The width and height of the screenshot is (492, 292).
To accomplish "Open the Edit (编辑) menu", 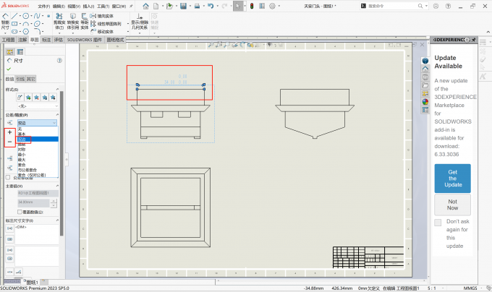I will click(59, 7).
